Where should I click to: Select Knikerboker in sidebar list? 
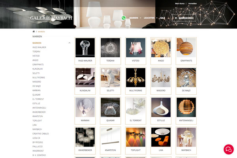tap(39, 112)
